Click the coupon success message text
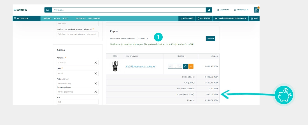 pyautogui.click(x=152, y=44)
